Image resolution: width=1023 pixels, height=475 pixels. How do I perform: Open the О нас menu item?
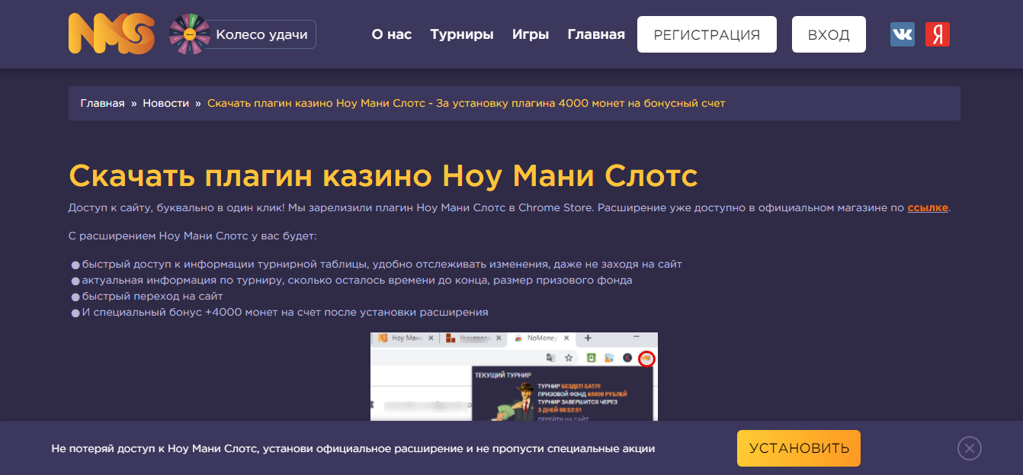392,34
